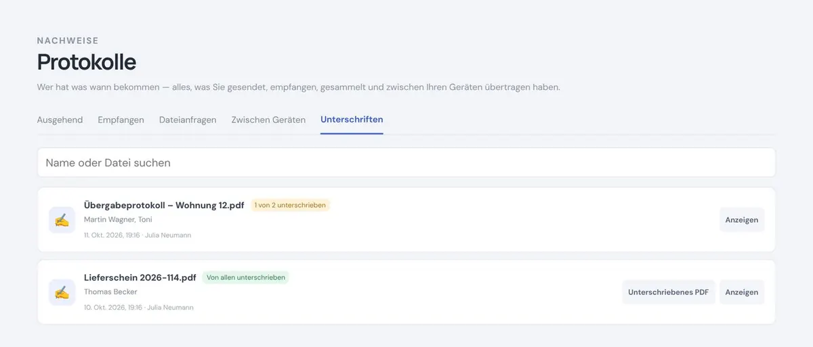
Task: Focus the 'Name oder Datei suchen' search field
Action: click(x=406, y=162)
